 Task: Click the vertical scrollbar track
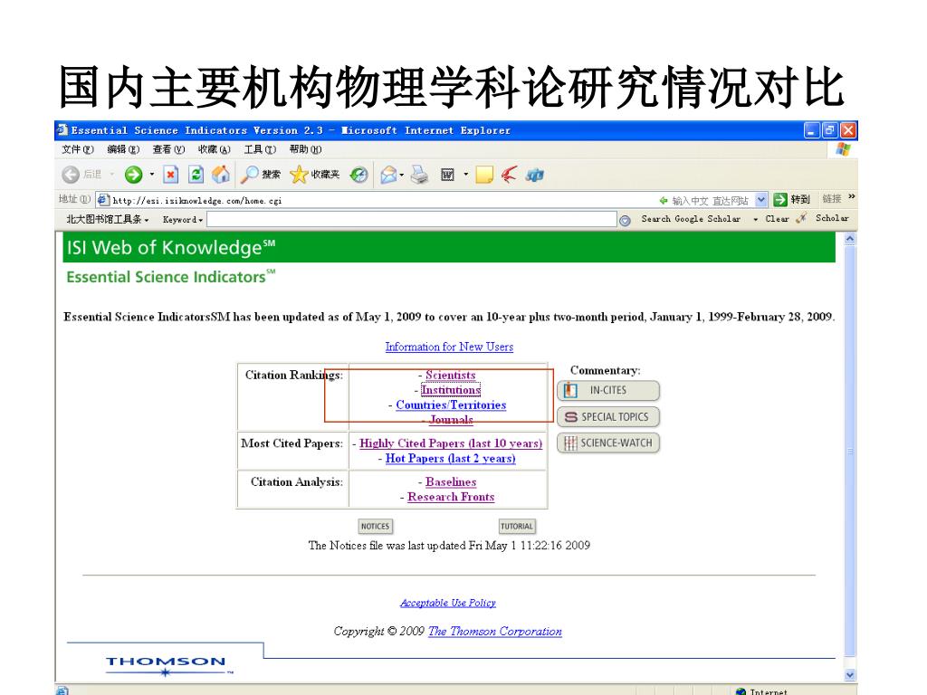click(850, 456)
